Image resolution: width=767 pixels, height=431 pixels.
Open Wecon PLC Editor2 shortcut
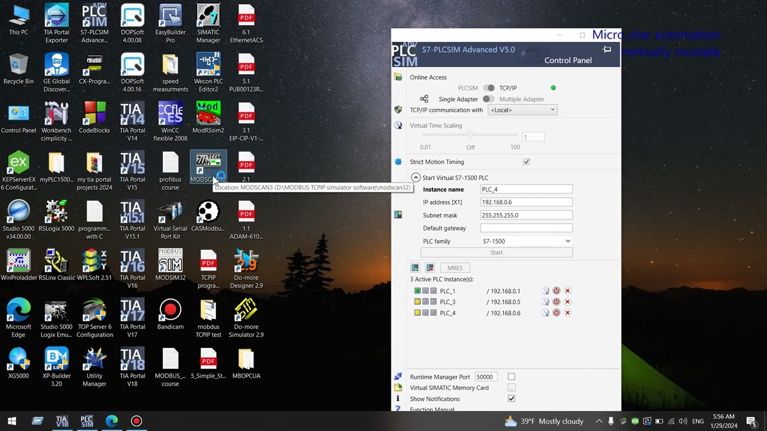208,73
